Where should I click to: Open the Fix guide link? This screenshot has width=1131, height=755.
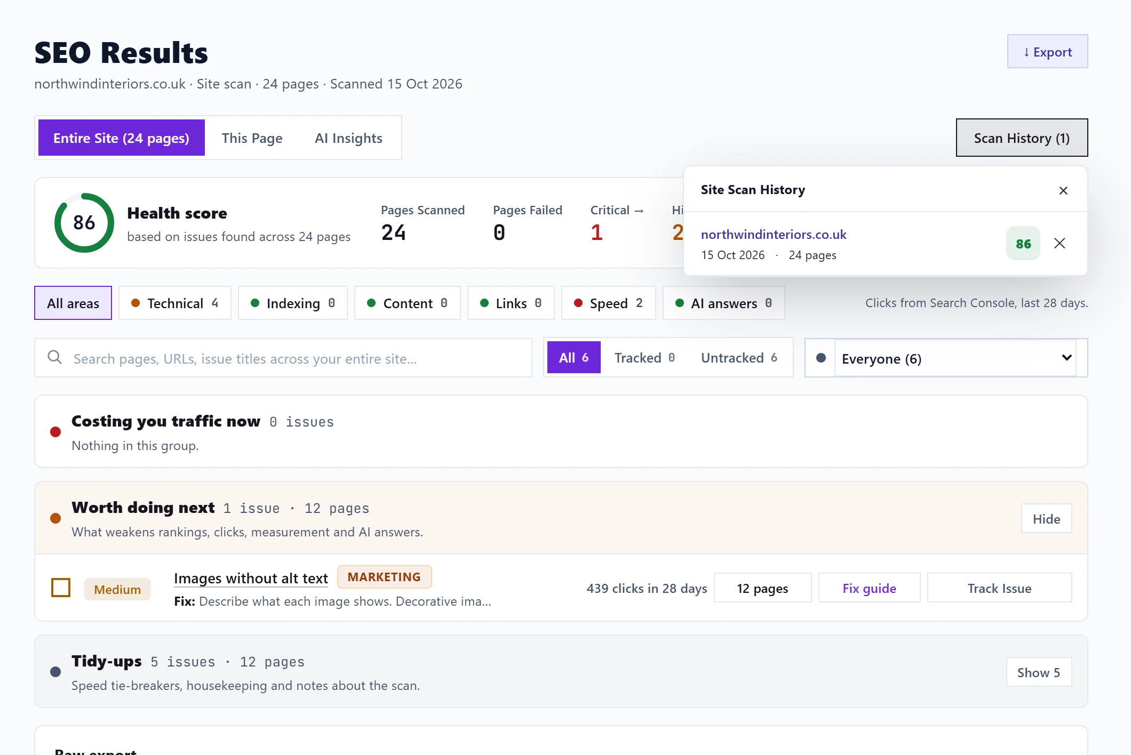869,588
